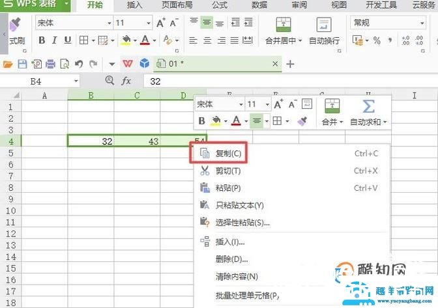Screen dimensions: 438x308
Task: Click the Open folder icon
Action: coord(8,64)
